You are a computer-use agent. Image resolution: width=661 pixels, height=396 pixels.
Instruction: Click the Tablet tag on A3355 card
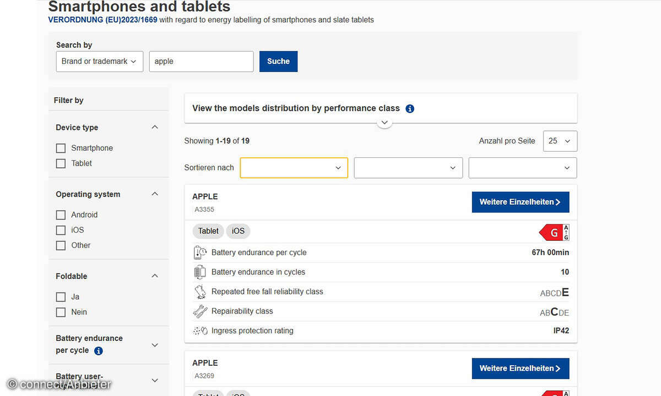(208, 231)
